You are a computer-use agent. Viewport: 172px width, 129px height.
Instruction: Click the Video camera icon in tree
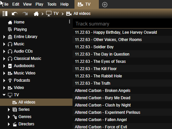click(10, 88)
